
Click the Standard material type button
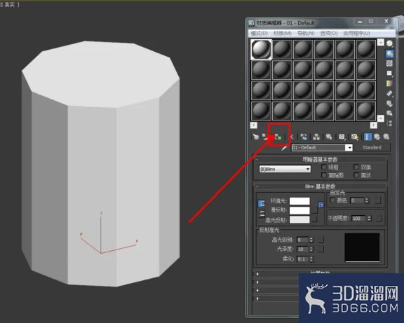[372, 147]
